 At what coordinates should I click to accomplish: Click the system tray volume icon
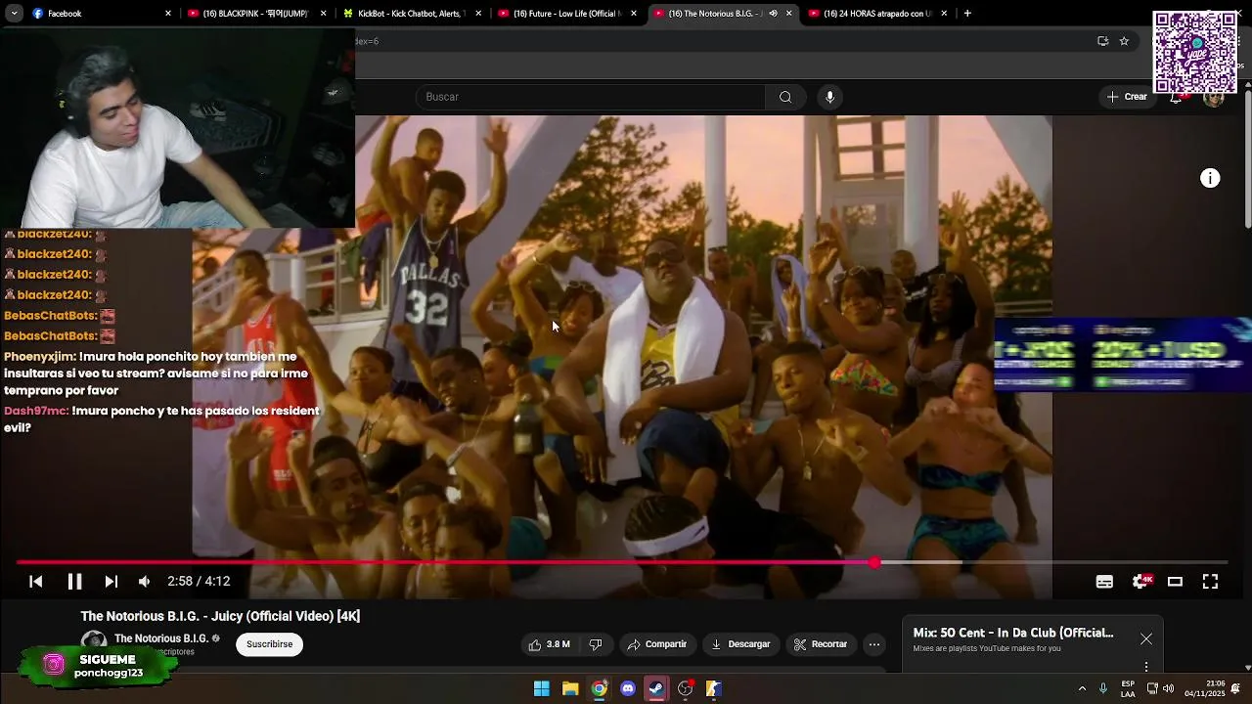click(1168, 688)
